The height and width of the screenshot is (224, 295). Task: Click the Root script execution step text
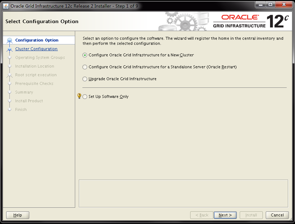36,75
